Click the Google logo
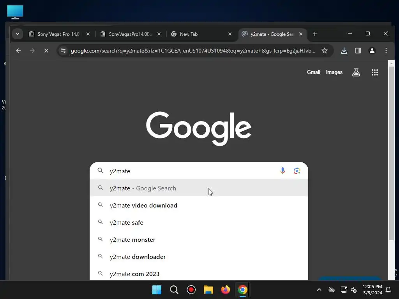Viewport: 399px width, 299px height. (199, 128)
